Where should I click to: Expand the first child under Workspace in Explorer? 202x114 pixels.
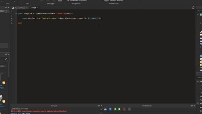tap(201, 23)
